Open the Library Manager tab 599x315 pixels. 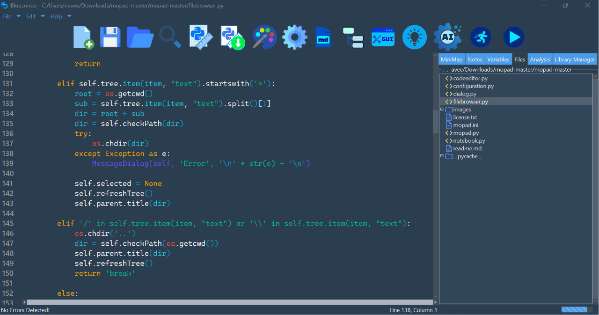click(575, 59)
